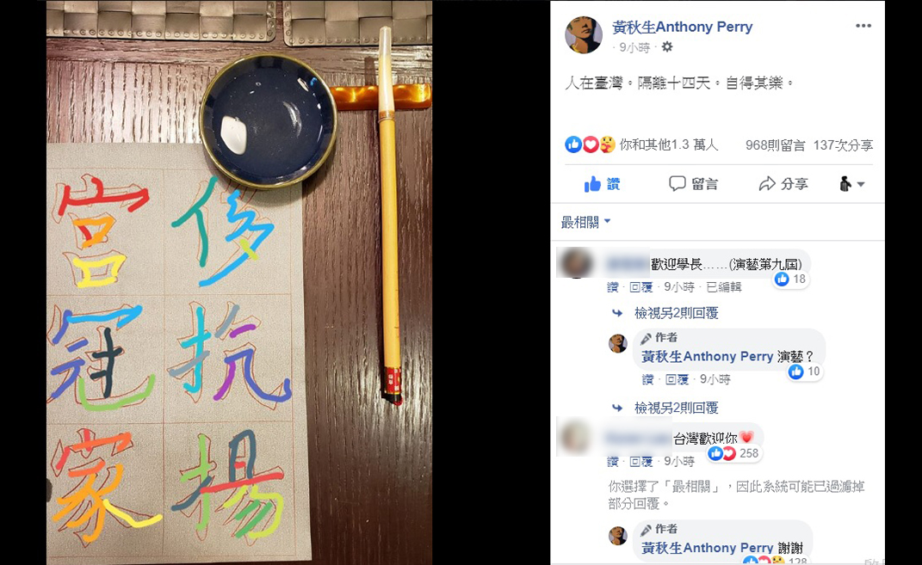Click 讚 under the 歡迎學長 comment
Screen dimensions: 922x565
[613, 287]
